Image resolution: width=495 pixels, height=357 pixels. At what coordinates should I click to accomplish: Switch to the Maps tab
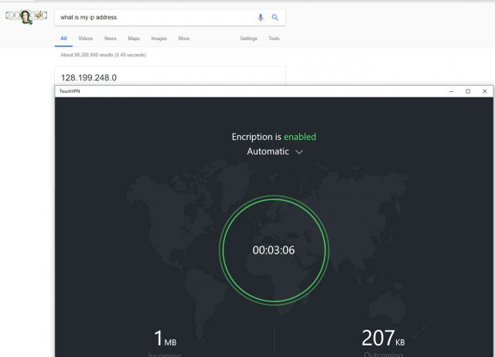[134, 39]
